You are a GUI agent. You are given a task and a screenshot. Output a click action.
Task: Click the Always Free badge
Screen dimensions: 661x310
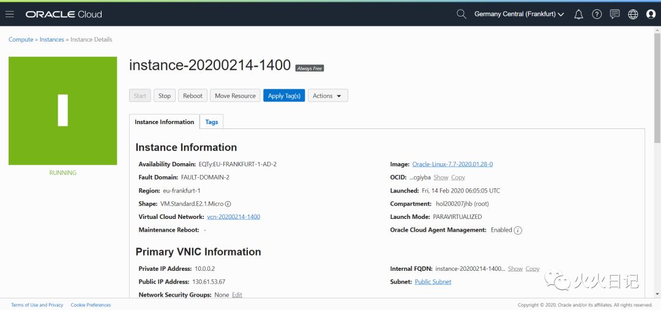point(310,68)
